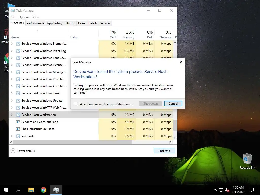The height and width of the screenshot is (195, 260).
Task: Switch to the Details tab
Action: 93,23
